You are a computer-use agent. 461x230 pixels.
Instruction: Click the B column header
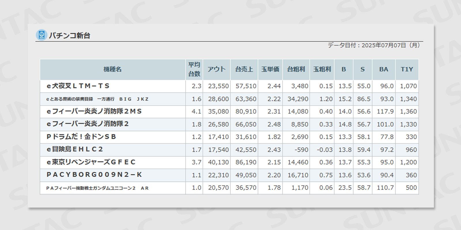(x=344, y=69)
